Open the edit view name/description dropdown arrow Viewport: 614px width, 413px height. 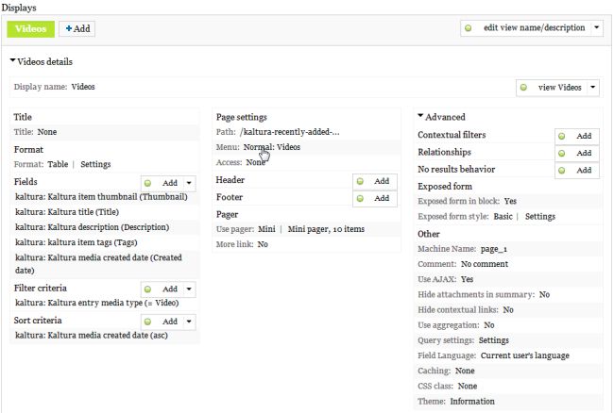click(597, 28)
